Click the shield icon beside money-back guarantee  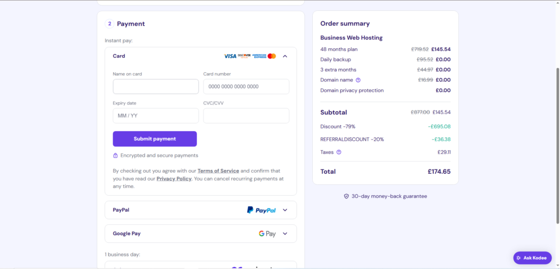346,196
